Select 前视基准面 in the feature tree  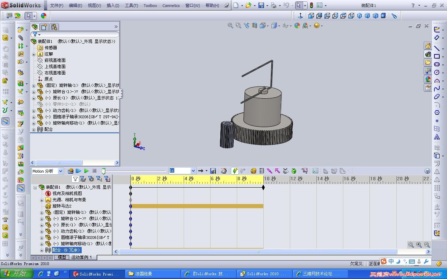(x=55, y=60)
